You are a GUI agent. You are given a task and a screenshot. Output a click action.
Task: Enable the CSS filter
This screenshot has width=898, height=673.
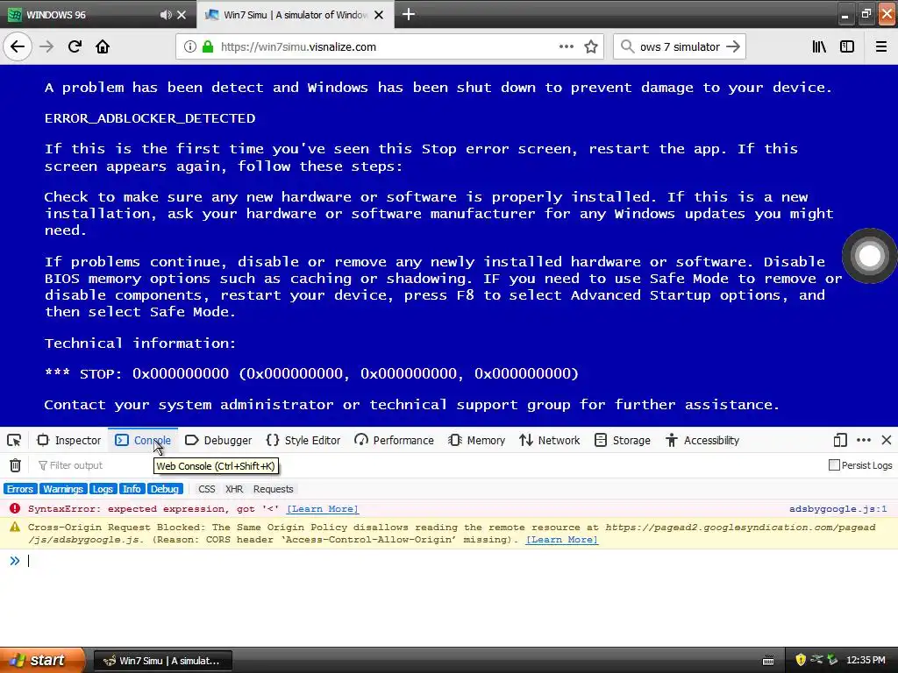(206, 489)
